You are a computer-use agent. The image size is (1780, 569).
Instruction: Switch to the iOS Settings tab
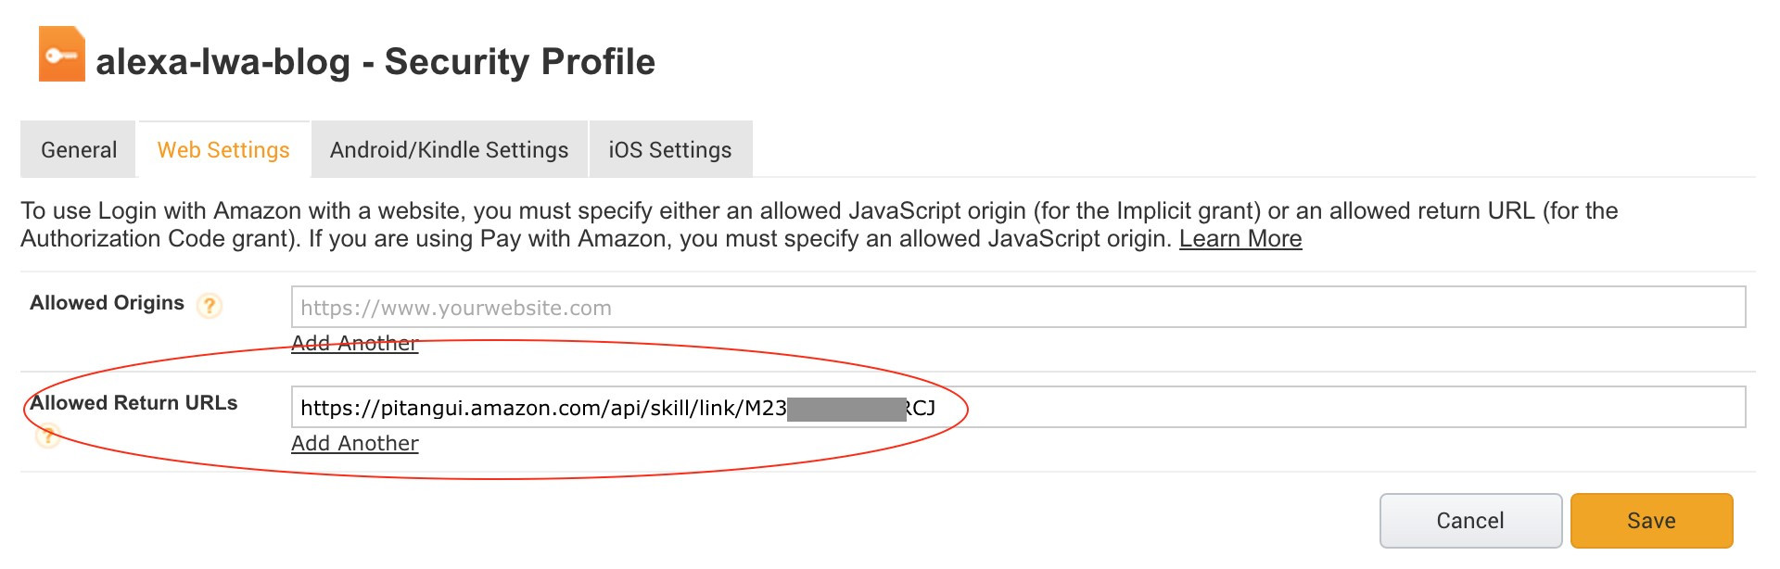tap(669, 148)
